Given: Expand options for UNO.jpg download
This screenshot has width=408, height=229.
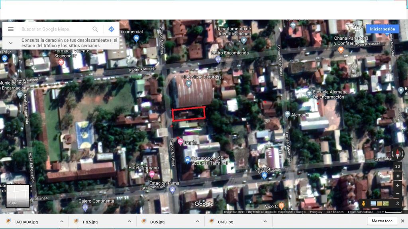Looking at the screenshot, I should click(x=265, y=221).
